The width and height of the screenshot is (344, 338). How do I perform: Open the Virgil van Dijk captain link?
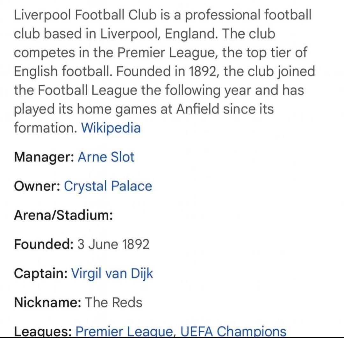(112, 273)
